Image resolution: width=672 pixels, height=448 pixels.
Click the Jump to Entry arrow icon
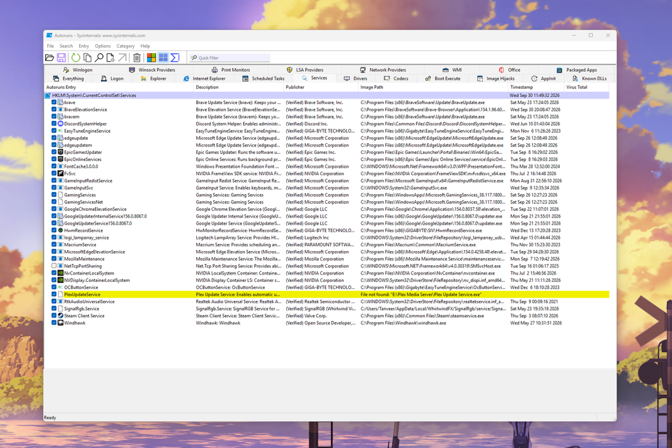point(122,57)
